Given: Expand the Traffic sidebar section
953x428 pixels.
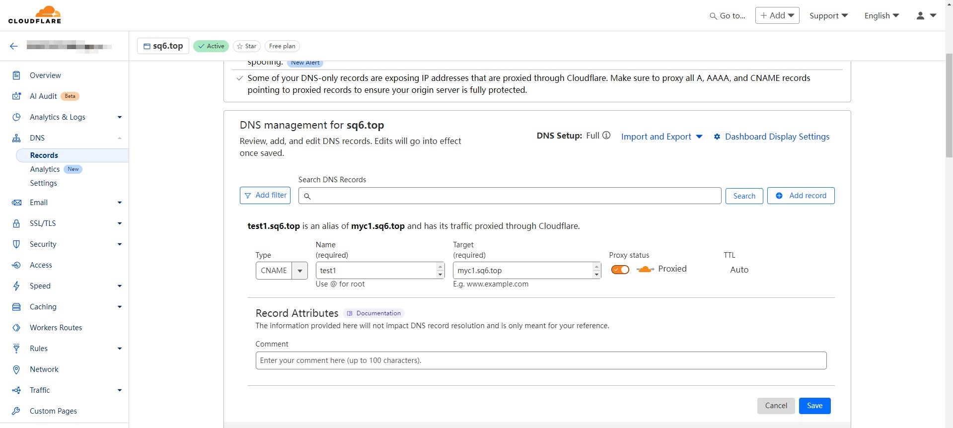Looking at the screenshot, I should click(x=120, y=390).
